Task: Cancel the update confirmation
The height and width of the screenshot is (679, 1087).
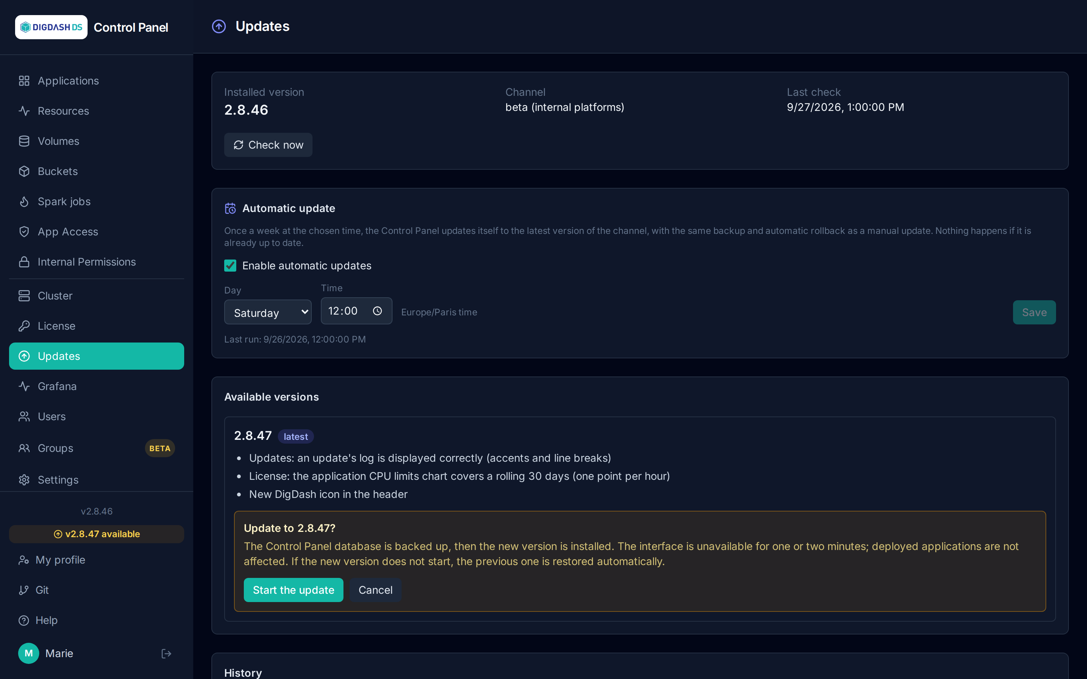Action: [x=375, y=590]
